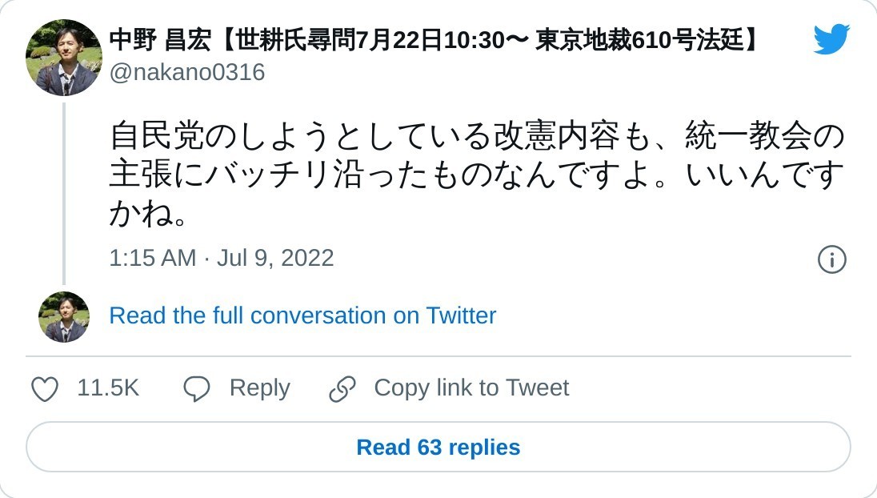Click the reply speech bubble icon
Image resolution: width=877 pixels, height=498 pixels.
[x=196, y=389]
